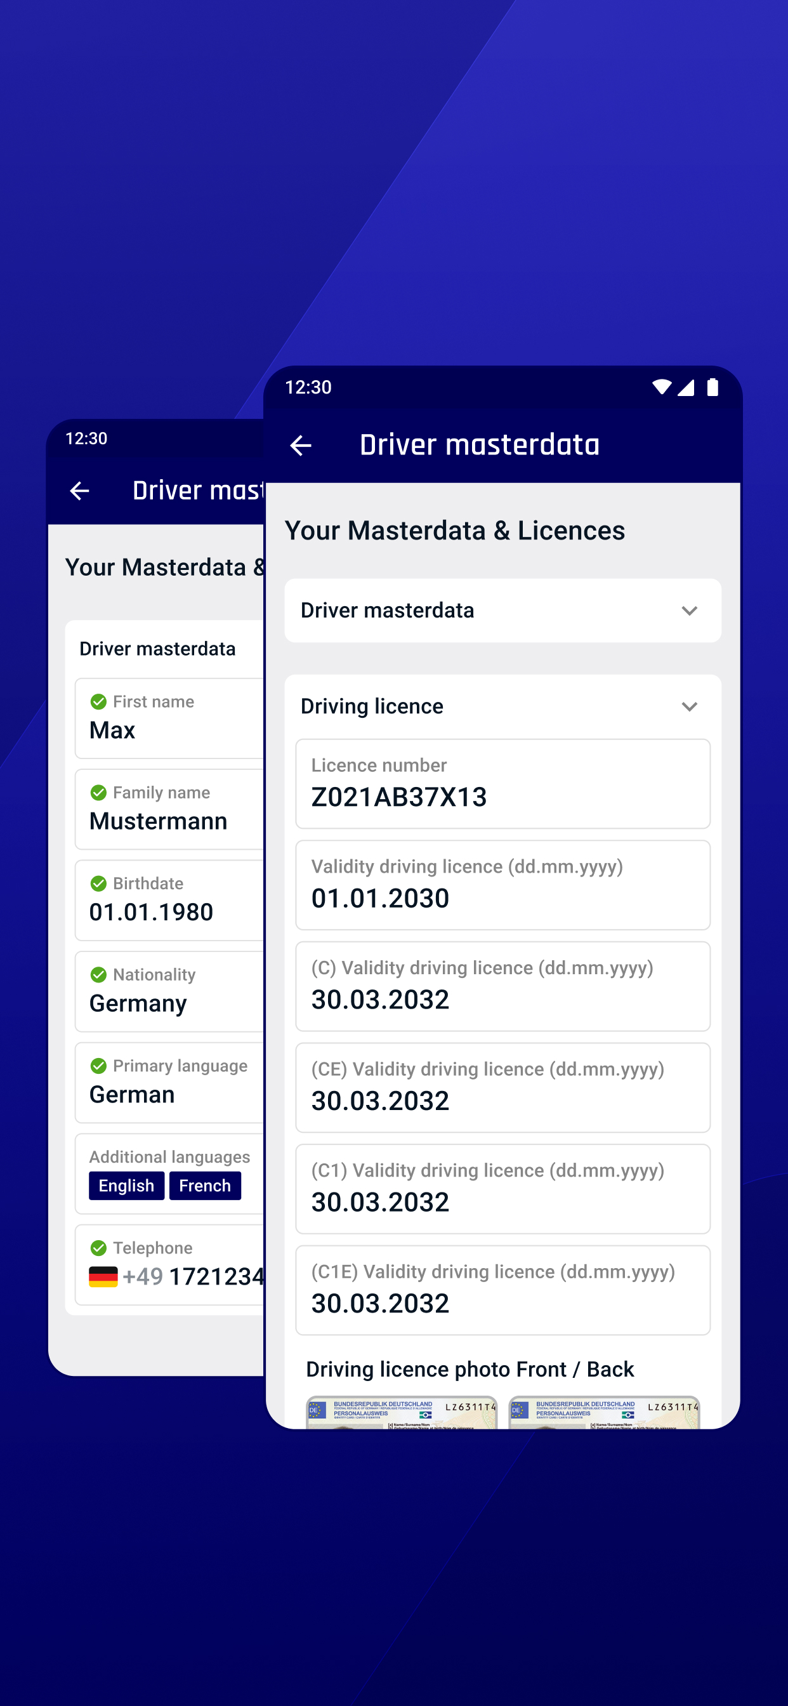
Task: Tap the cellular signal status icon
Action: [x=685, y=387]
